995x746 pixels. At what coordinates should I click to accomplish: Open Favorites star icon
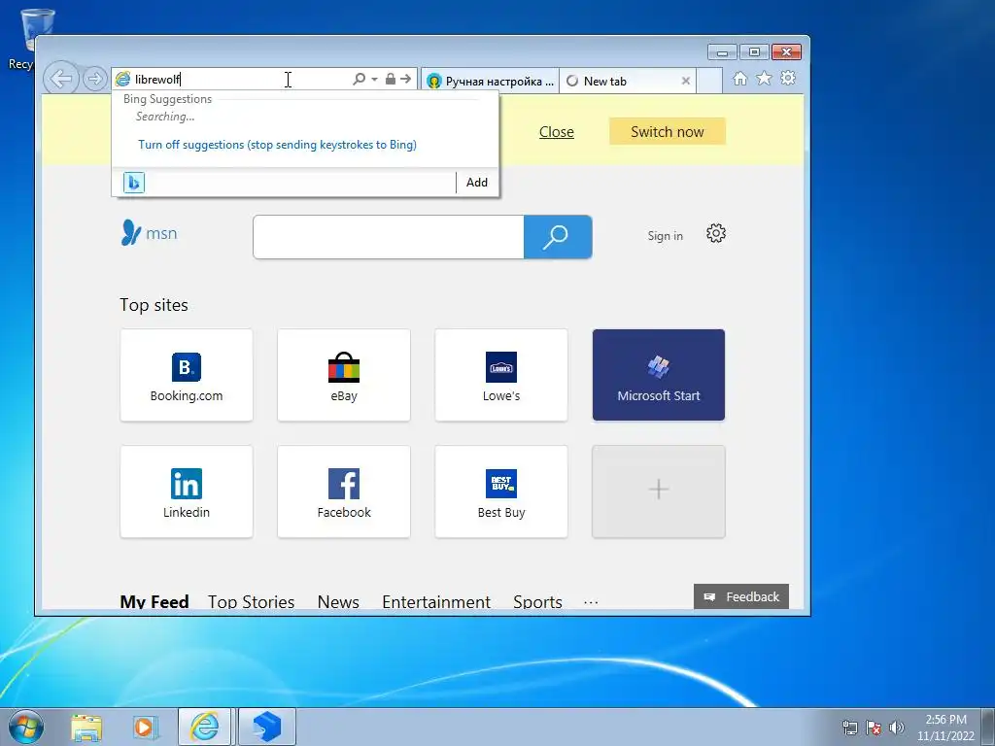click(x=764, y=78)
